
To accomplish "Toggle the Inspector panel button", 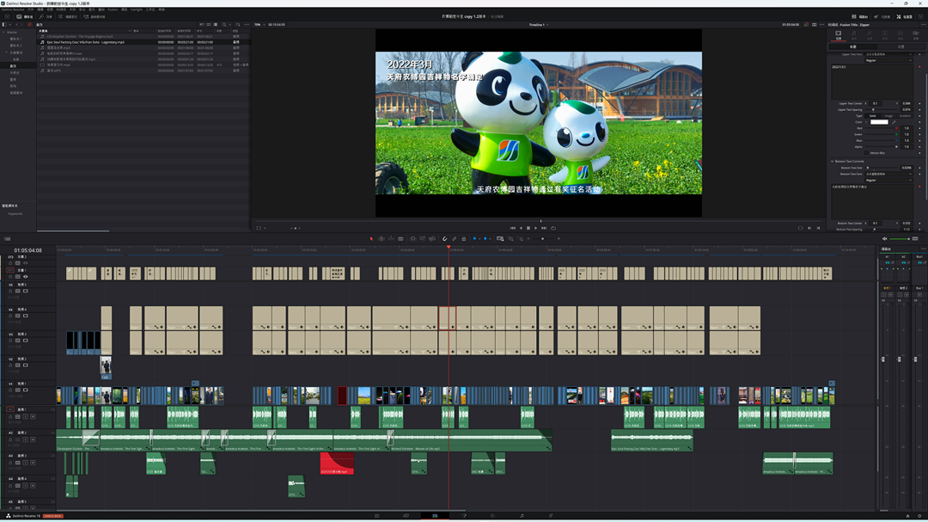I will (904, 16).
